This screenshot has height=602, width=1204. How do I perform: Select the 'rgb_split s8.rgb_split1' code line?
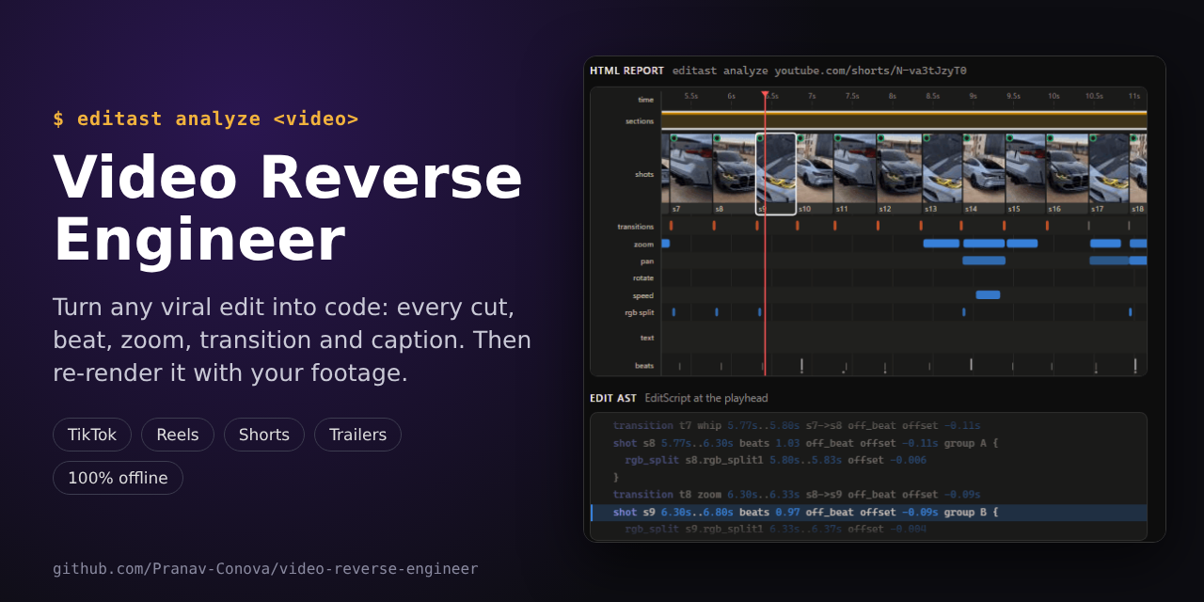[775, 460]
